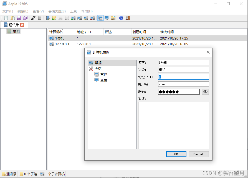
Task: Open the 会话类型(S) menu
Action: pos(57,11)
